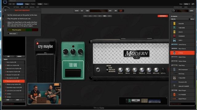The height and width of the screenshot is (110, 197).
Task: Open the MIDI menu
Action: coord(22,7)
